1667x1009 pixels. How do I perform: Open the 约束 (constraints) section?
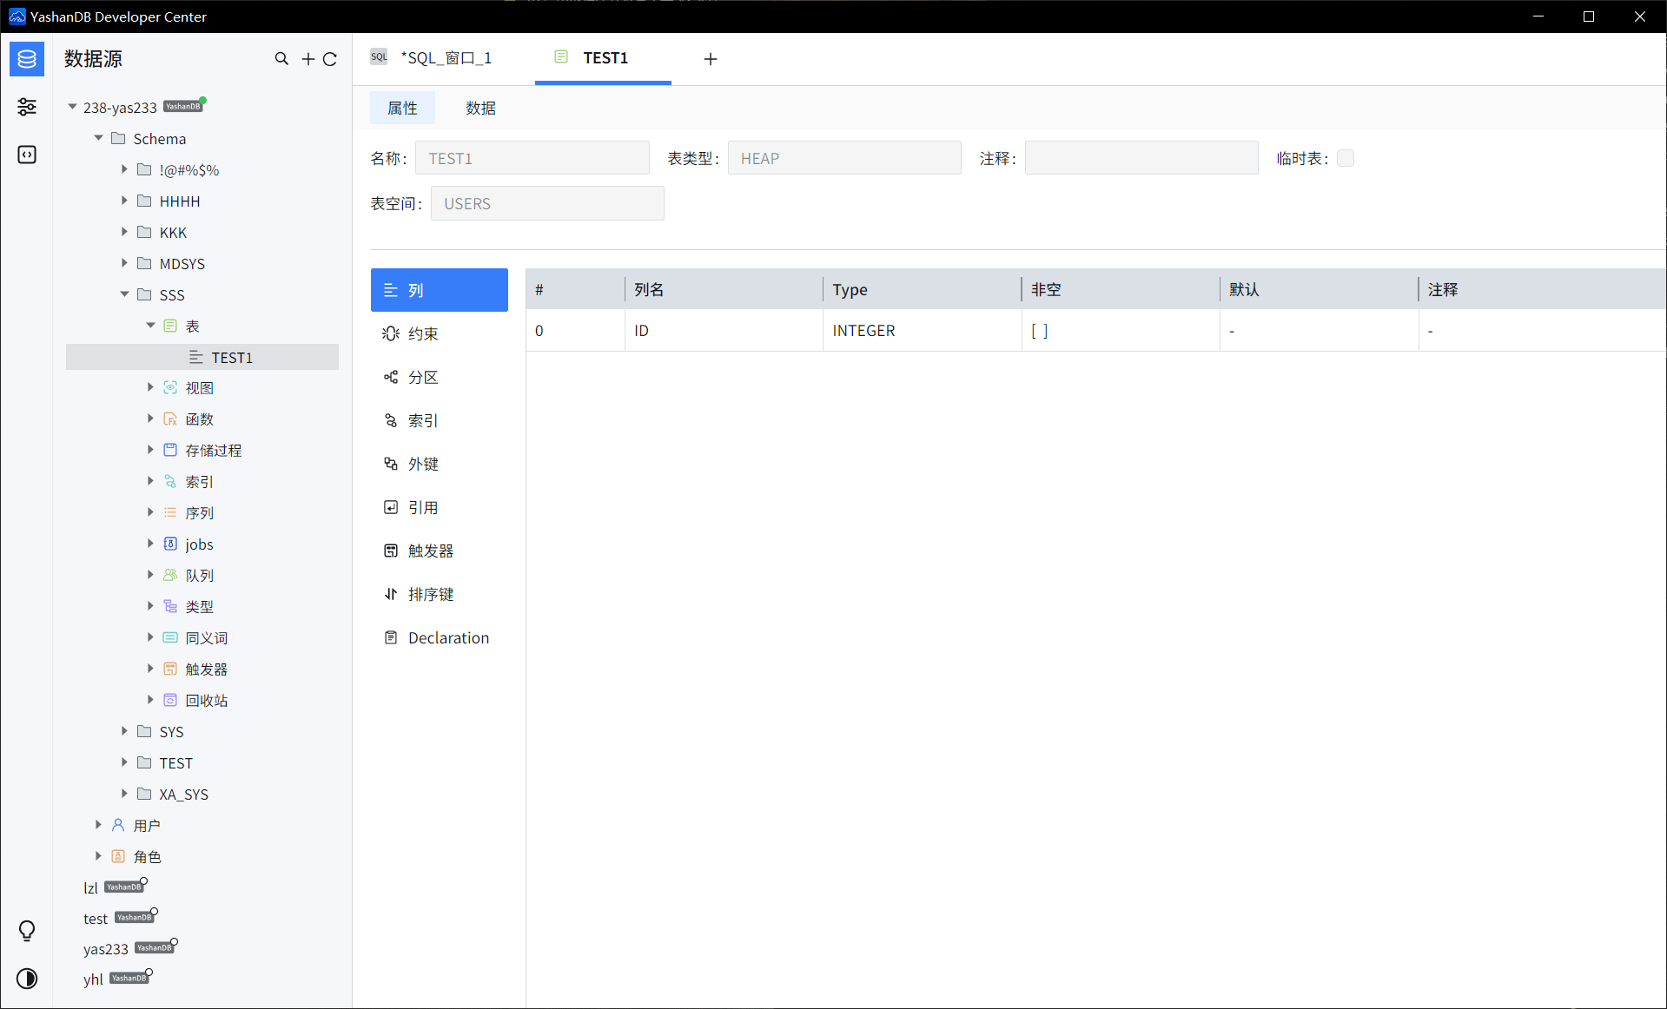[440, 333]
